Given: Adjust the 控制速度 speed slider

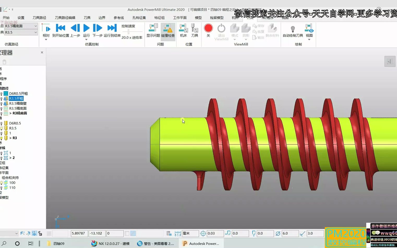Looking at the screenshot, I should pyautogui.click(x=128, y=32).
